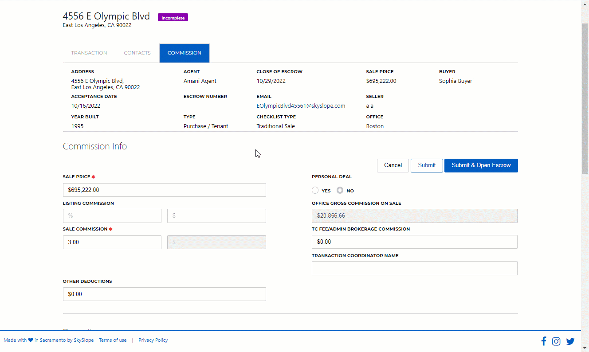This screenshot has width=589, height=352.
Task: Open the Facebook icon in footer
Action: 543,341
